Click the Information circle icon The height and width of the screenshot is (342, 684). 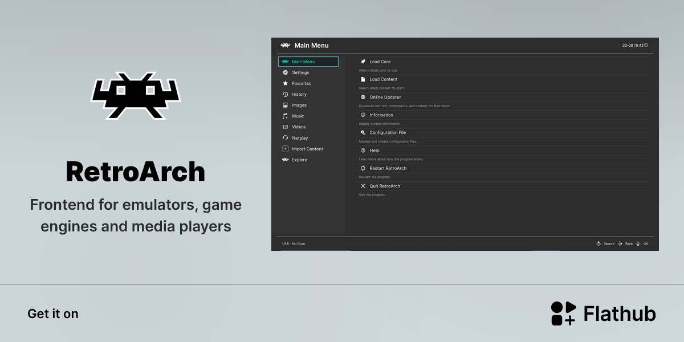click(x=363, y=115)
